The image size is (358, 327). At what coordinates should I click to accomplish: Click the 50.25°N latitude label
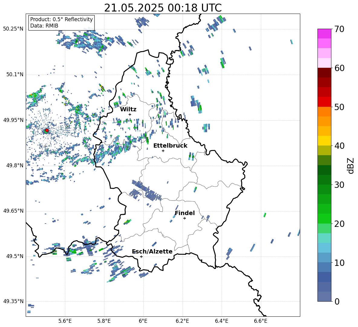[x=13, y=29]
